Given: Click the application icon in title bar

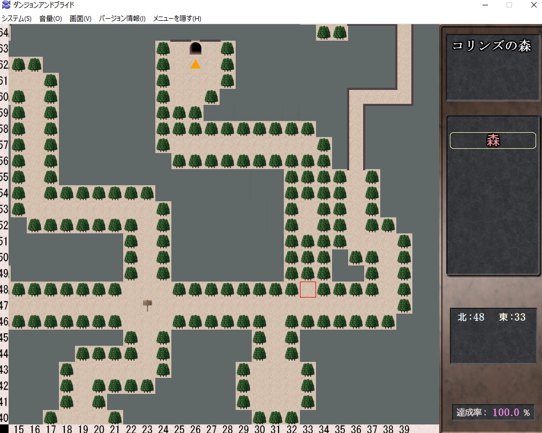Looking at the screenshot, I should coord(6,5).
